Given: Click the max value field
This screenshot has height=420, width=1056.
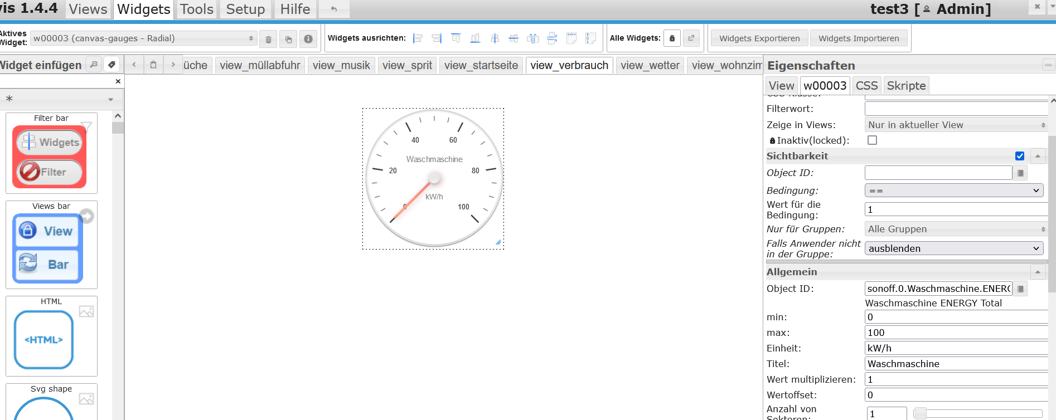Looking at the screenshot, I should click(956, 333).
